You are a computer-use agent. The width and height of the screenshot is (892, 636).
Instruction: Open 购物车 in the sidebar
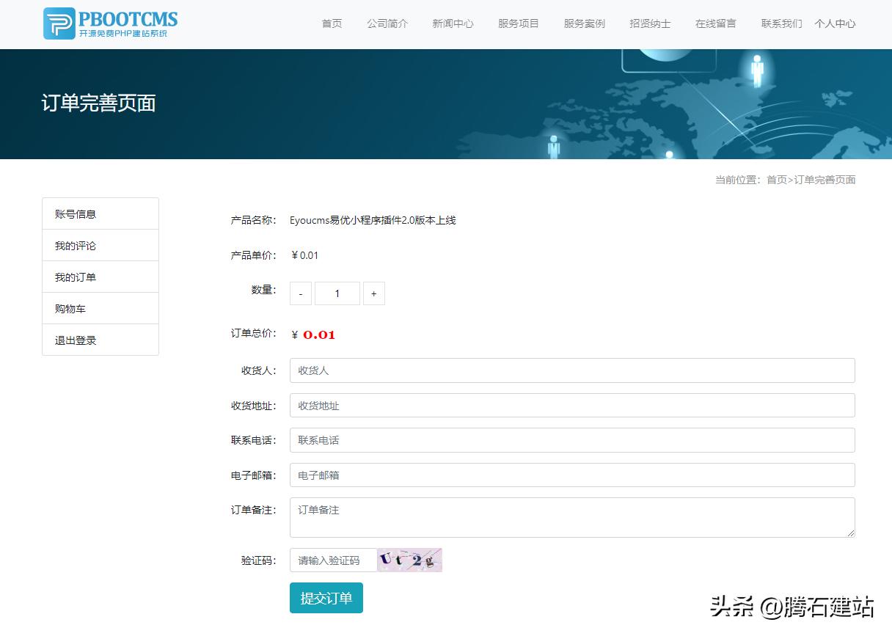(x=100, y=309)
